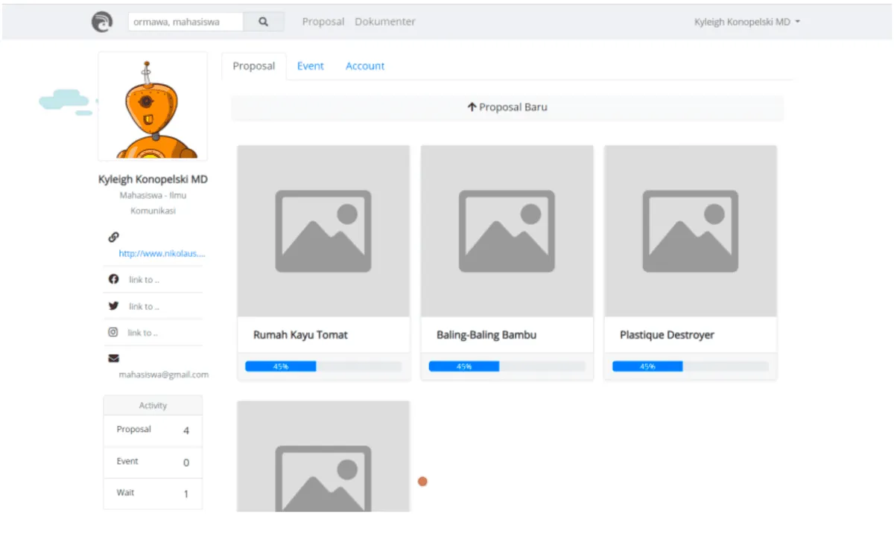894x542 pixels.
Task: Switch to the Event tab
Action: coord(310,66)
